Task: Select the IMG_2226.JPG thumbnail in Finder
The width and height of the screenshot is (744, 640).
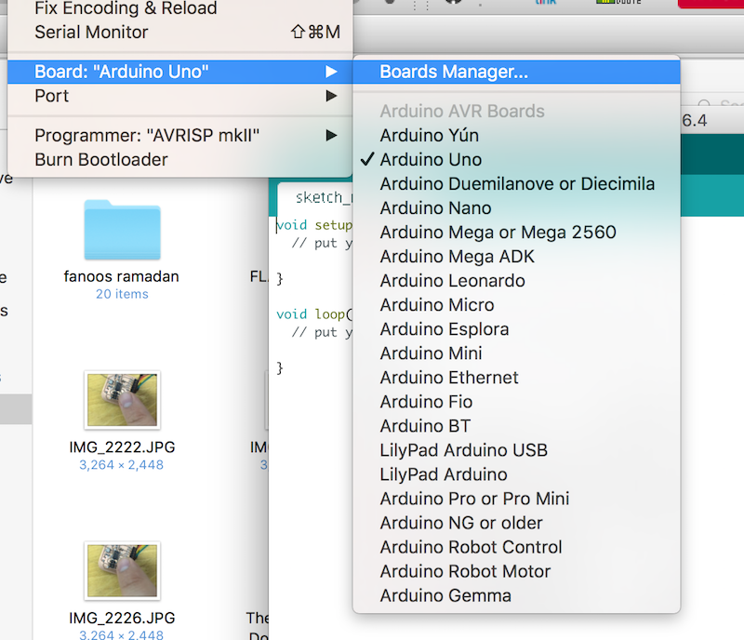Action: 123,570
